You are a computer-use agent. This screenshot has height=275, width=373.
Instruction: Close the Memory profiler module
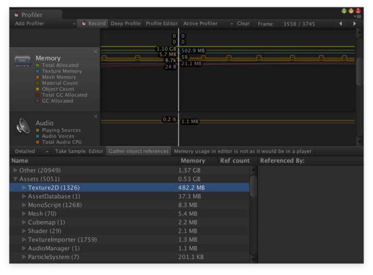pos(96,52)
